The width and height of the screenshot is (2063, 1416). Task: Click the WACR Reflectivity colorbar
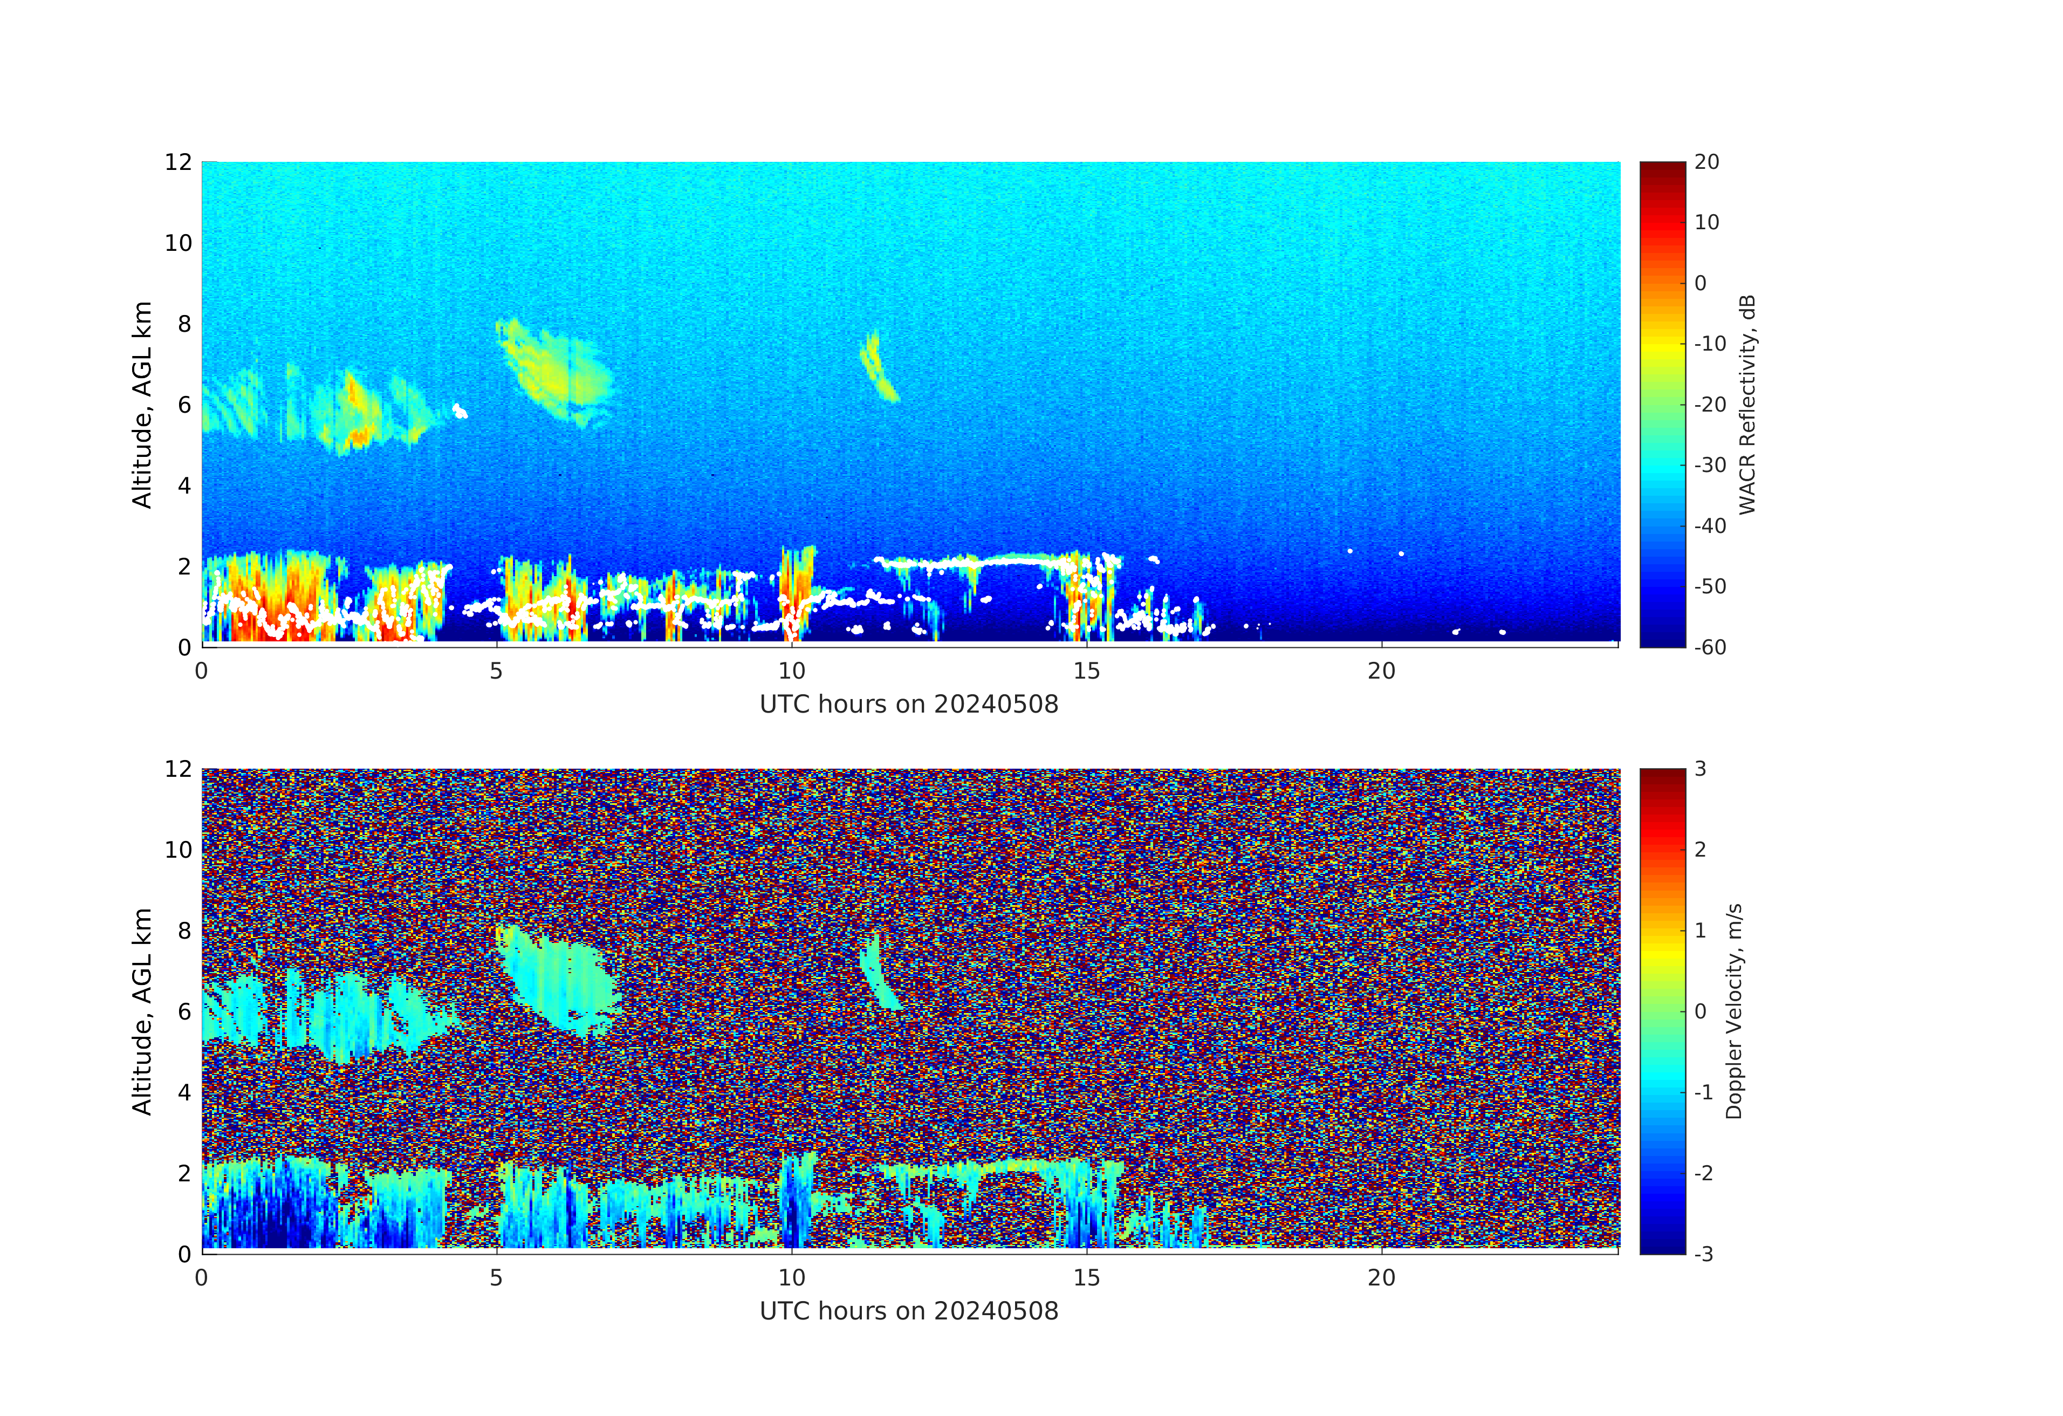coord(1662,404)
